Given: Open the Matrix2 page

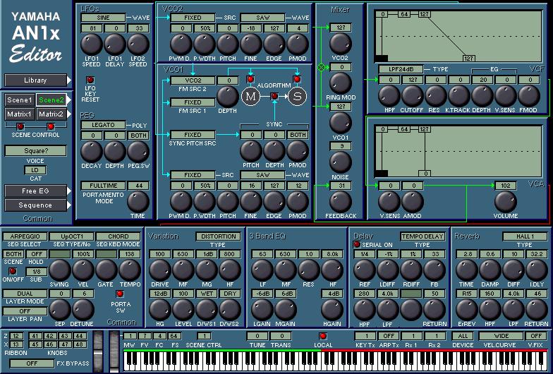Looking at the screenshot, I should [x=51, y=114].
